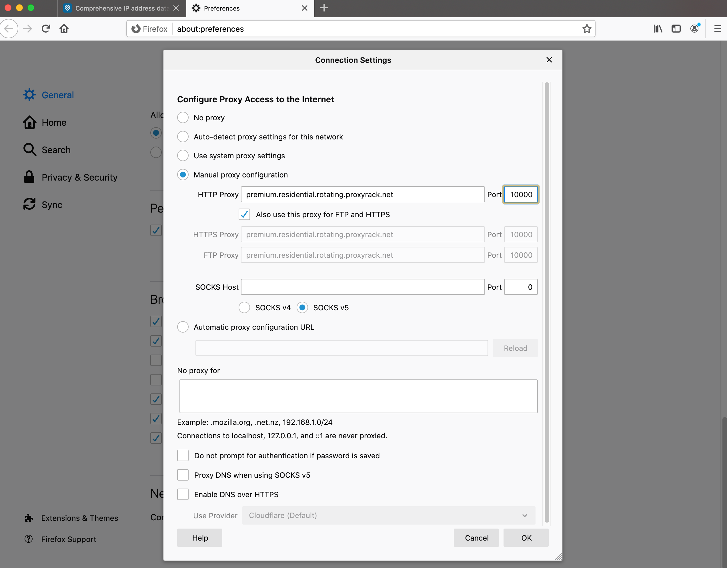This screenshot has height=568, width=727.
Task: Bookmark page with star icon
Action: tap(586, 29)
